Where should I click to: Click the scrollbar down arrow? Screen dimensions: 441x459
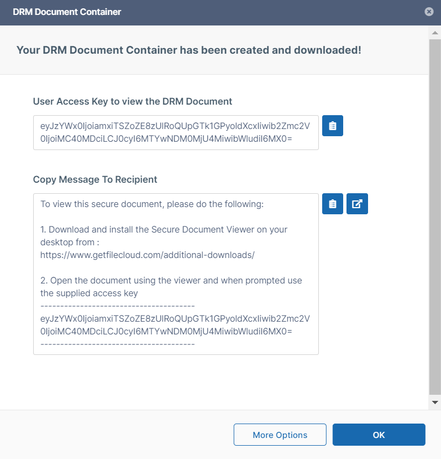(x=434, y=402)
